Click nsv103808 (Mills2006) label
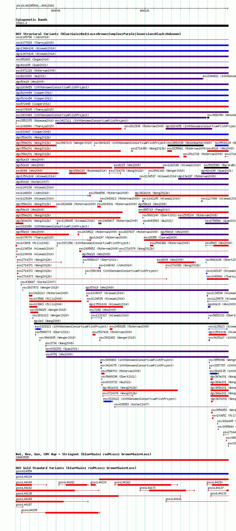The height and width of the screenshot is (531, 236). coord(33,243)
